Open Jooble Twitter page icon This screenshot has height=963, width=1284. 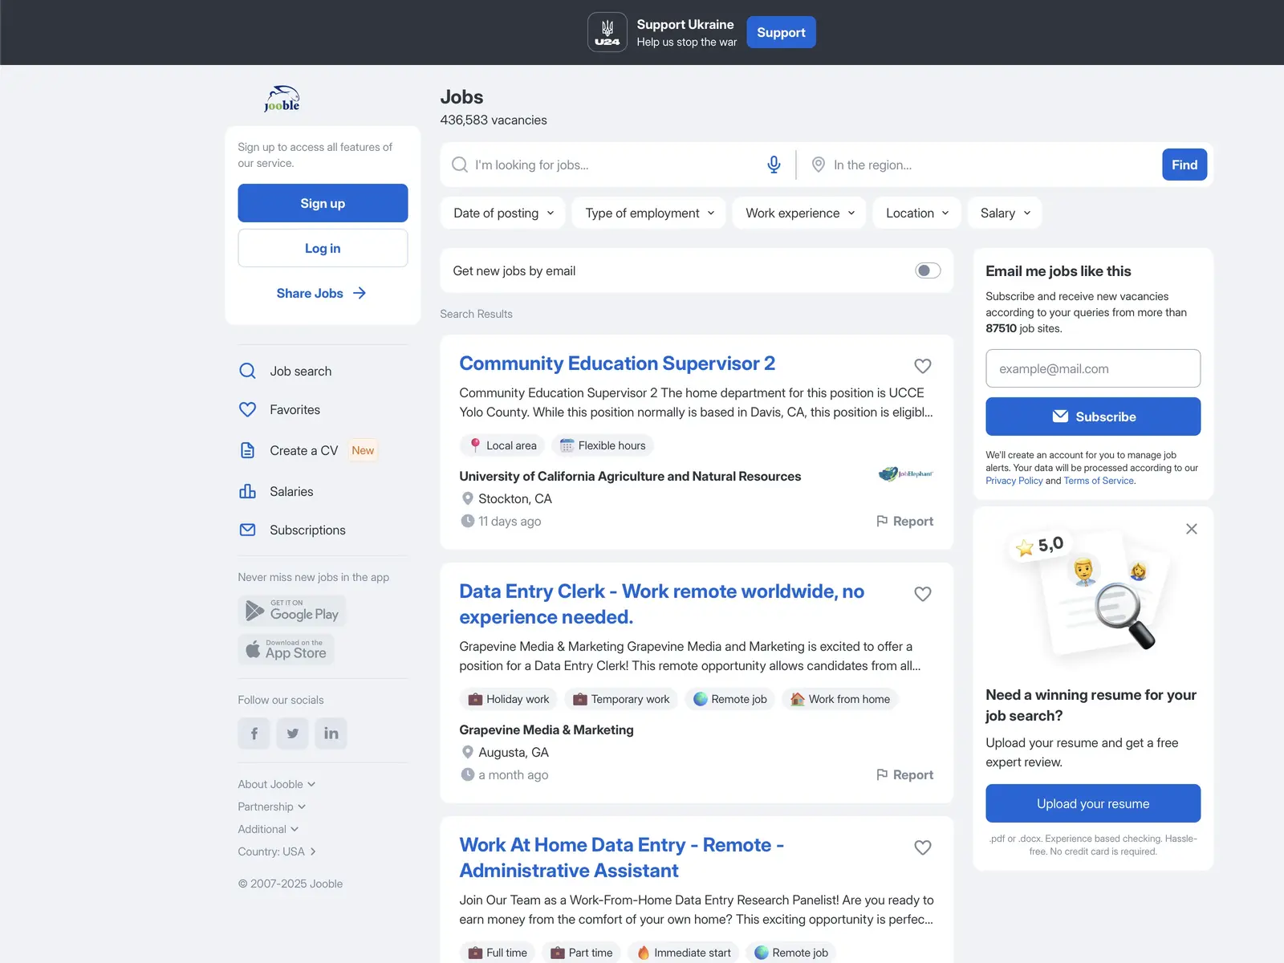[x=292, y=733]
